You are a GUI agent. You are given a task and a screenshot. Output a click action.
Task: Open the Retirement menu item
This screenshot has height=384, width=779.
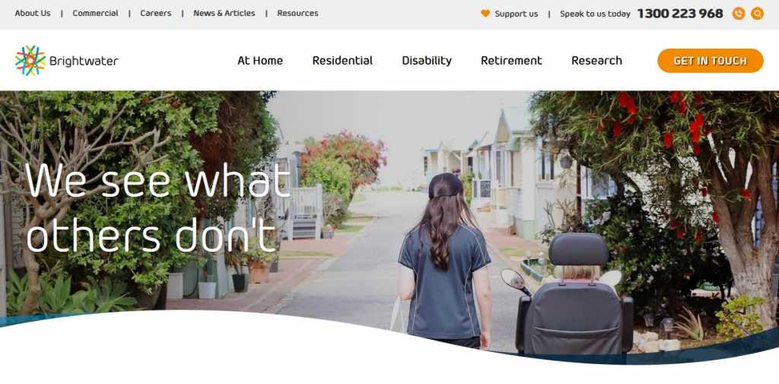tap(511, 61)
